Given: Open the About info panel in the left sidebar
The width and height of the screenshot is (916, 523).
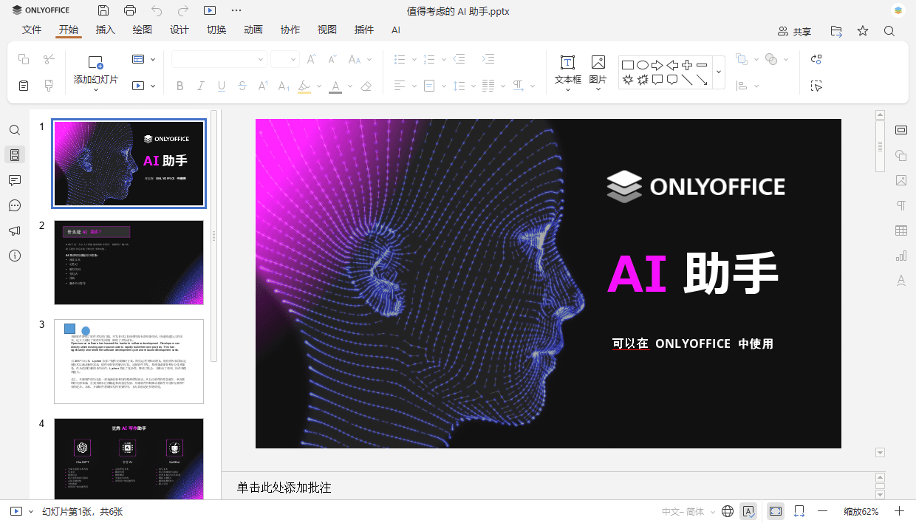Looking at the screenshot, I should click(15, 256).
